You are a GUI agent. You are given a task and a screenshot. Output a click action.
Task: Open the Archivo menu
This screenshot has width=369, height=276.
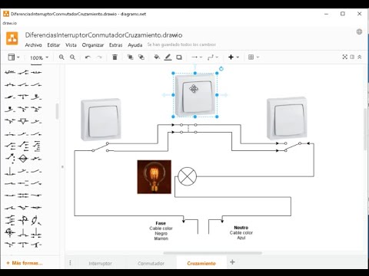pos(33,45)
